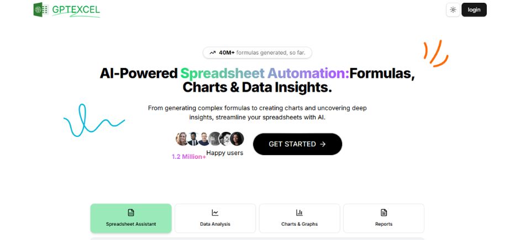Click the login button

[474, 10]
